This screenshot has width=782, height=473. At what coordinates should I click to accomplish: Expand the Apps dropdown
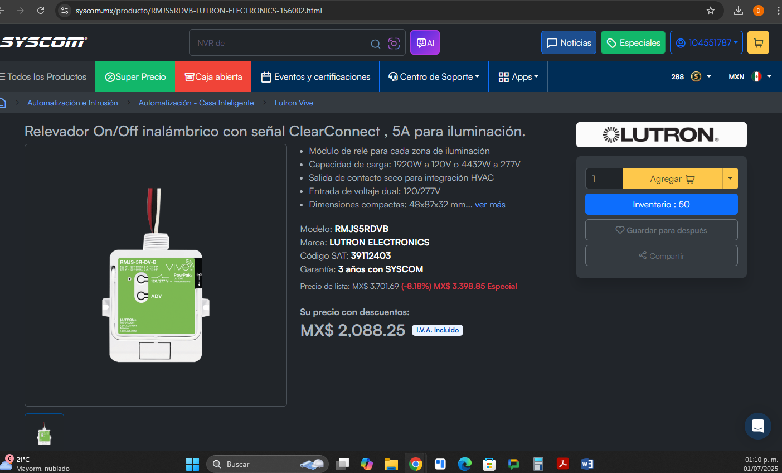518,76
